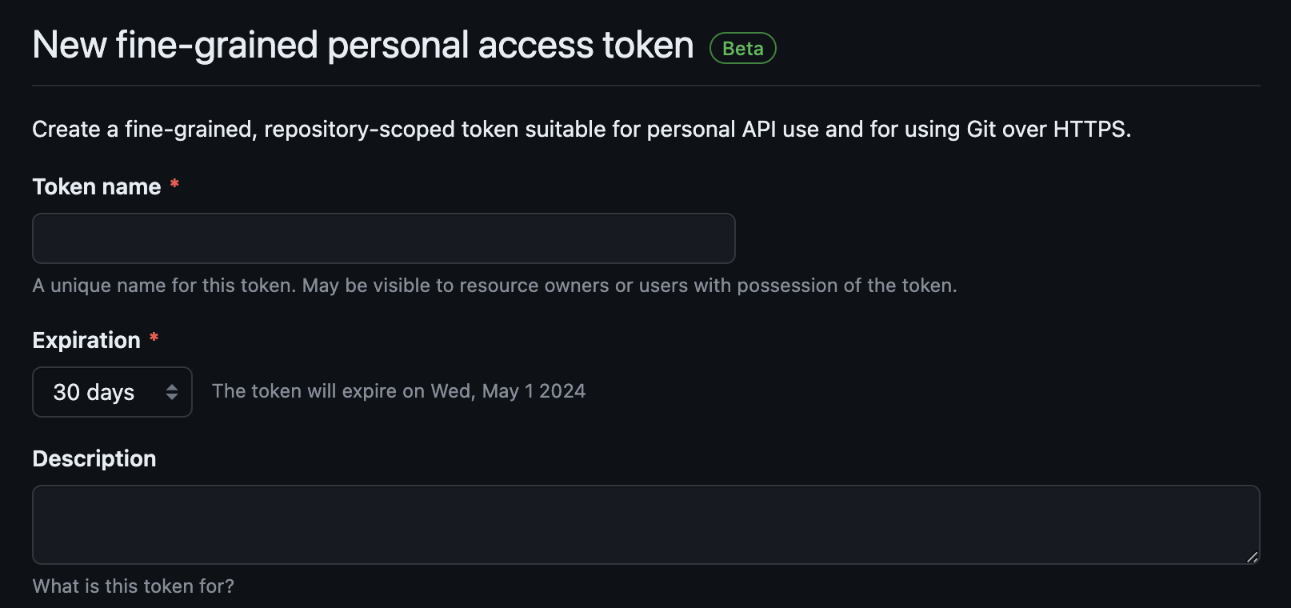Click the What is this token for? hint text
The height and width of the screenshot is (608, 1291).
[133, 586]
